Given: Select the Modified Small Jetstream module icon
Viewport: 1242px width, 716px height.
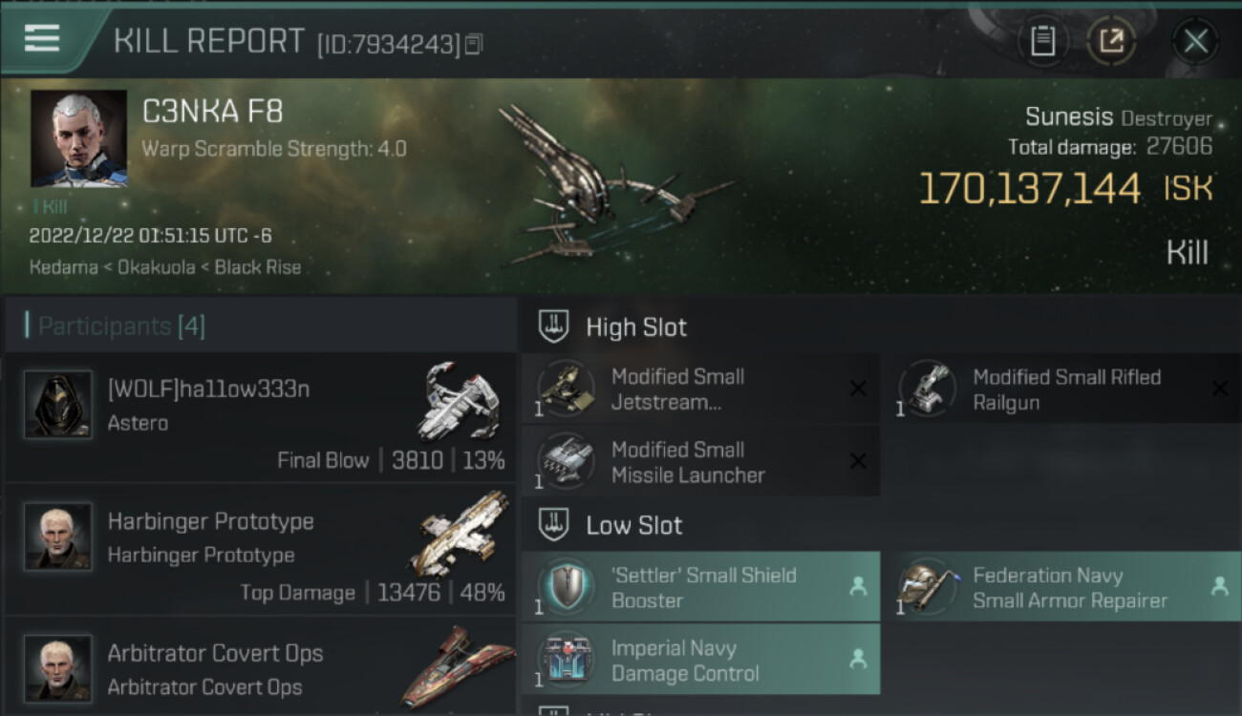Looking at the screenshot, I should [x=566, y=389].
